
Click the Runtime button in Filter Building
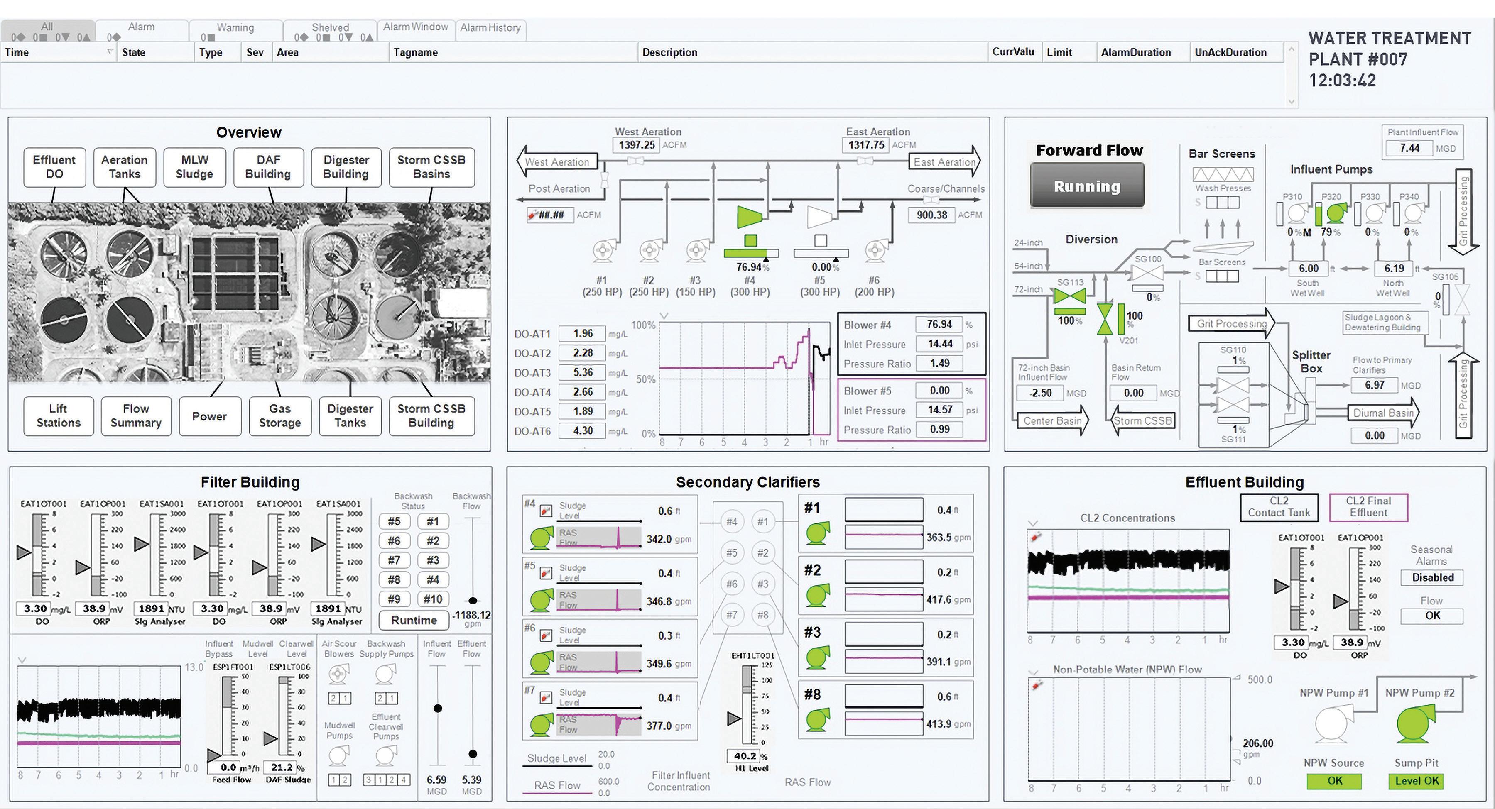coord(414,620)
